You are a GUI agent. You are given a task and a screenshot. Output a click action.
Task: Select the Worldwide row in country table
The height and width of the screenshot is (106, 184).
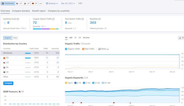(x=30, y=53)
